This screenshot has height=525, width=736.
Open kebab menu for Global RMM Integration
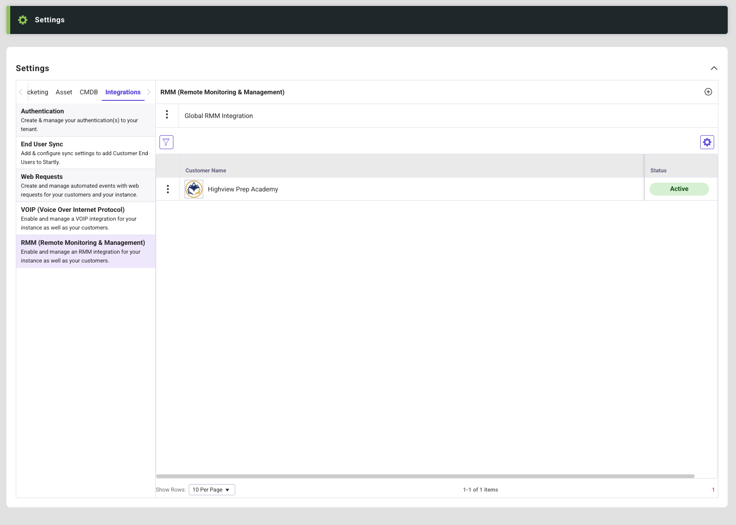pos(167,114)
